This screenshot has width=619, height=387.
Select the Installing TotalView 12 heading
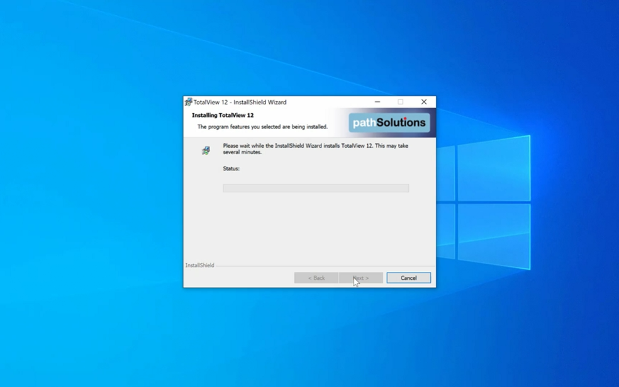click(x=222, y=115)
